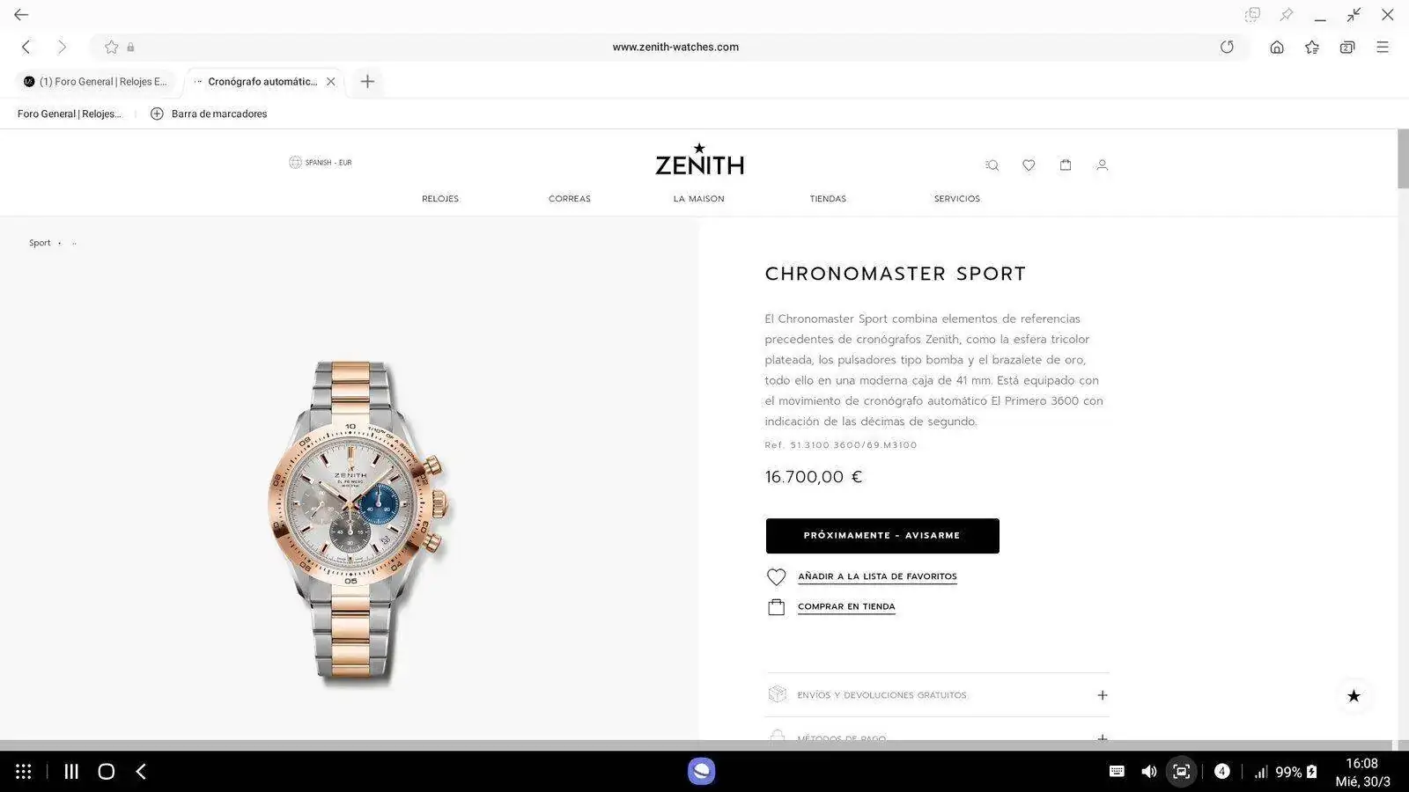Click the Chronomaster Sport watch image
Viewport: 1409px width, 792px height.
tap(358, 521)
